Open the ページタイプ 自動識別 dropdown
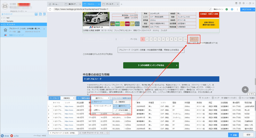The image size is (256, 138). tap(68, 98)
